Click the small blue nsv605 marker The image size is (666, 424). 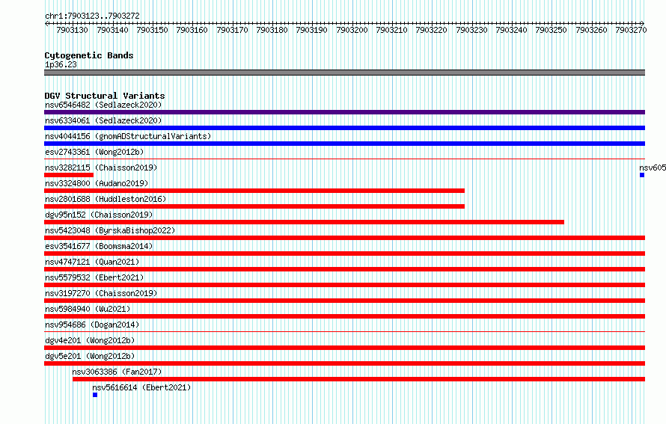tap(642, 175)
